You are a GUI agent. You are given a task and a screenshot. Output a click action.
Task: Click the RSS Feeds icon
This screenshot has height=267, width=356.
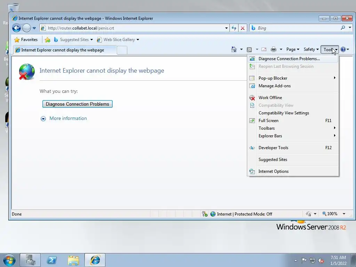[x=249, y=49]
